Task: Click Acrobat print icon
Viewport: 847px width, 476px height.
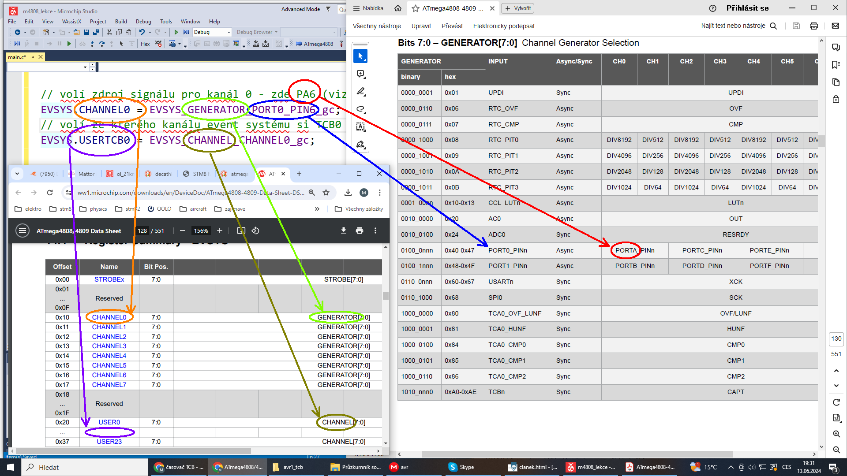Action: 814,26
